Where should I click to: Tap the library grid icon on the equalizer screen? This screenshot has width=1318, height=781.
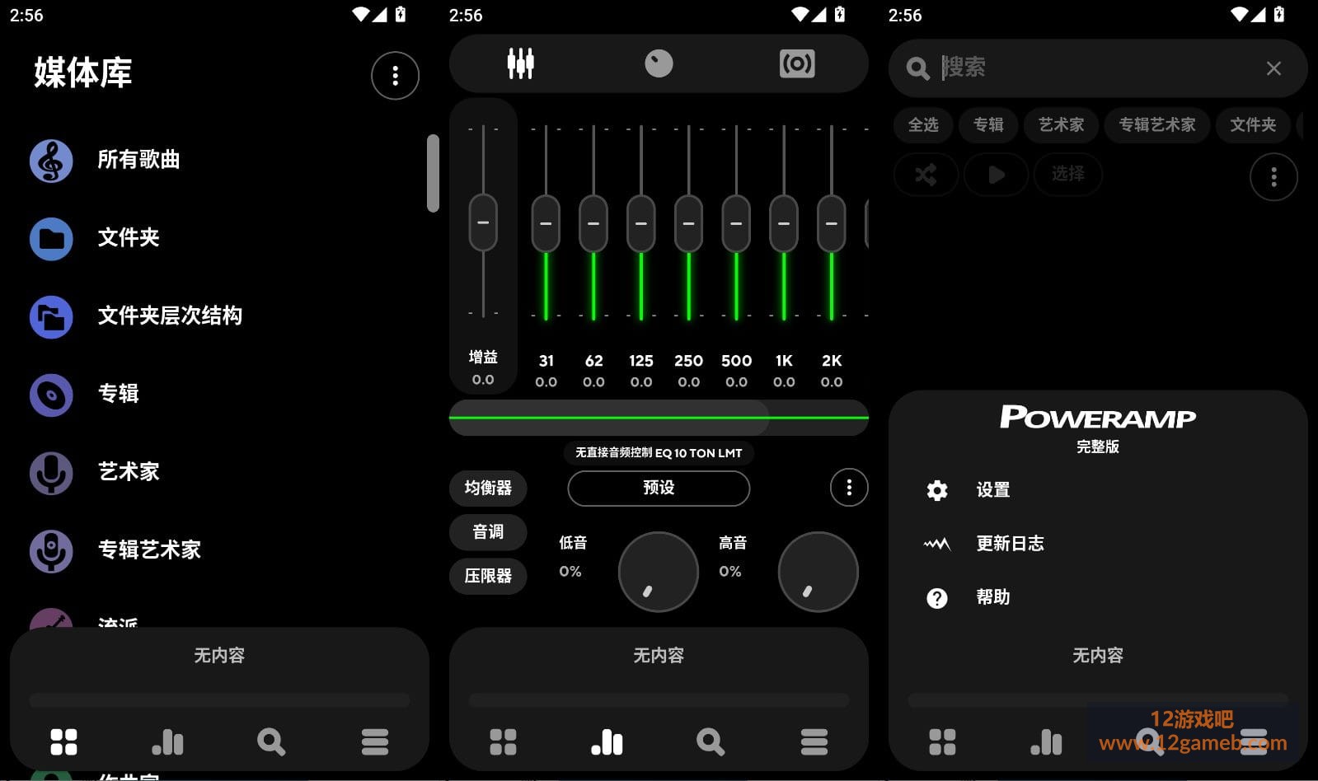[503, 741]
